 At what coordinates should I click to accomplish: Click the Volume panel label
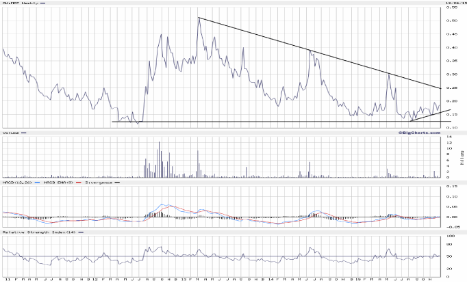(11, 133)
